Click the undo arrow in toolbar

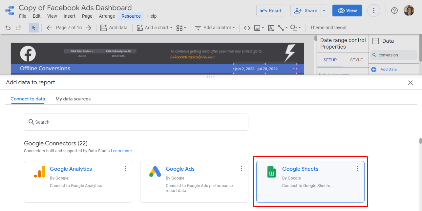tap(8, 28)
